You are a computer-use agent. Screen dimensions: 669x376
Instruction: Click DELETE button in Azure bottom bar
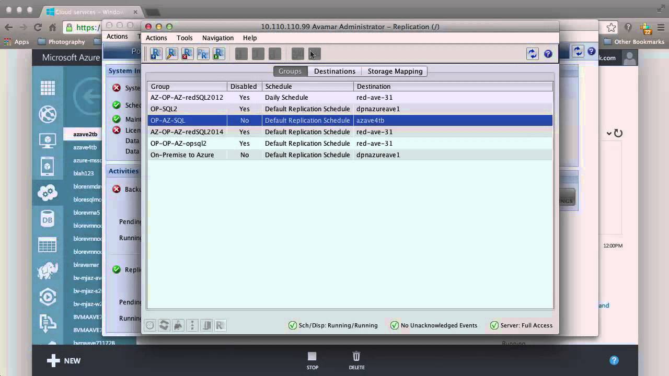pyautogui.click(x=356, y=360)
